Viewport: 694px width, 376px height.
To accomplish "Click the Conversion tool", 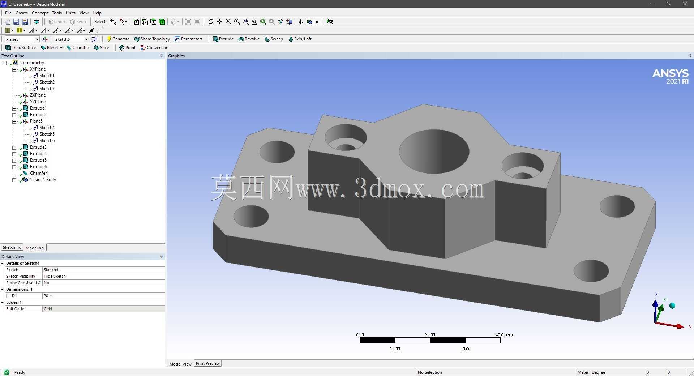I will coord(154,48).
